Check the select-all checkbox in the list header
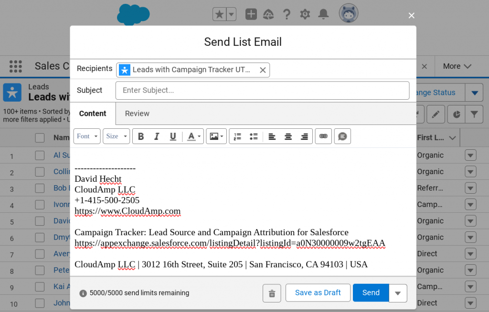489x312 pixels. point(40,137)
